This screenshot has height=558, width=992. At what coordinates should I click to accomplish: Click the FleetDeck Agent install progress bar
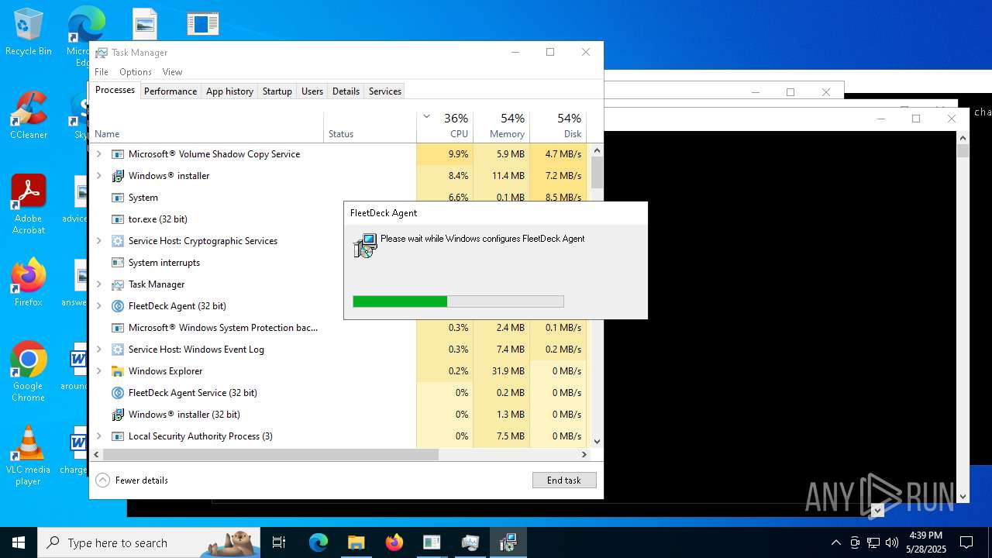click(x=458, y=301)
